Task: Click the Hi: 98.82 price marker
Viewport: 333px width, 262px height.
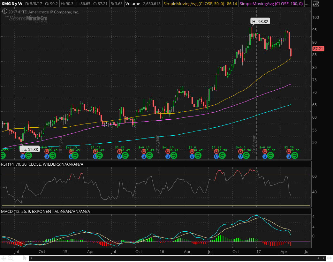Action: 259,21
